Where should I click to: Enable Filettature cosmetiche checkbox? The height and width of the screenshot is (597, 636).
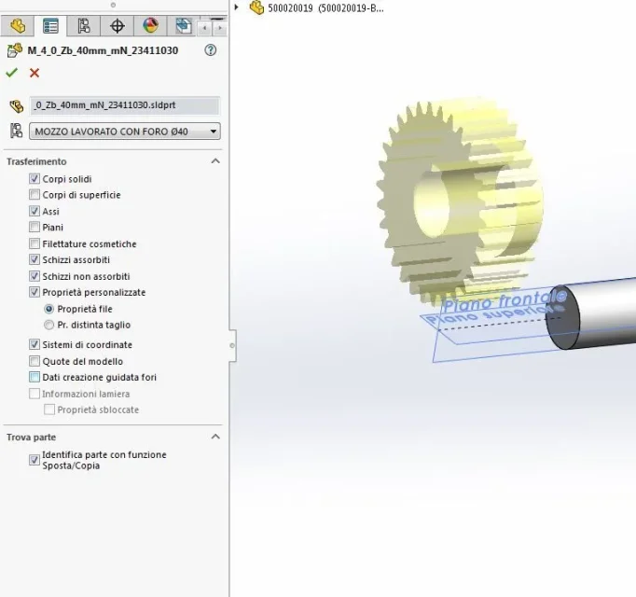(35, 243)
